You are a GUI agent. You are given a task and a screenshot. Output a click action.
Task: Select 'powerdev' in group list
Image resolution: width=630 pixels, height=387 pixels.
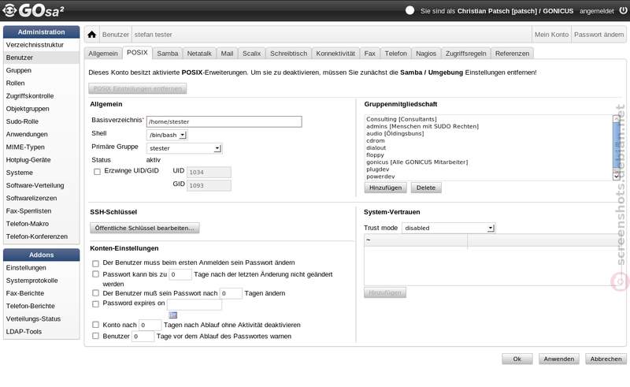click(x=380, y=177)
